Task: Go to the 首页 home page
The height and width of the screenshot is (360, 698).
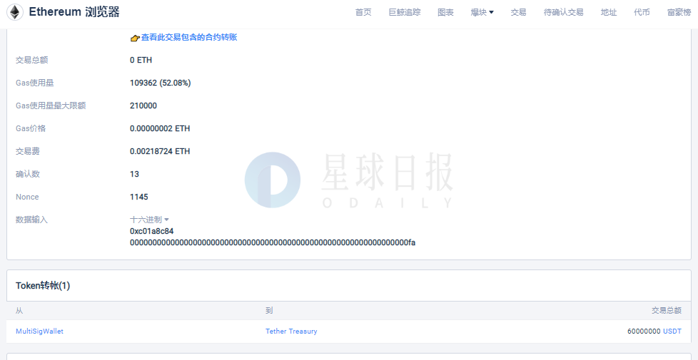Action: click(x=363, y=12)
